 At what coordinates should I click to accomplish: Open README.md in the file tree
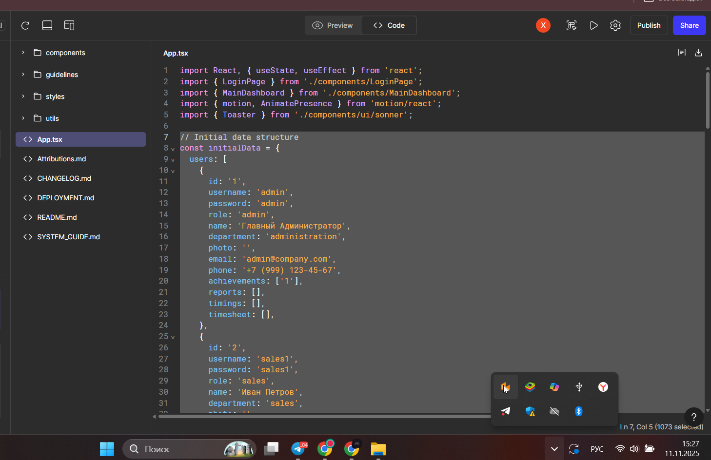click(x=57, y=217)
